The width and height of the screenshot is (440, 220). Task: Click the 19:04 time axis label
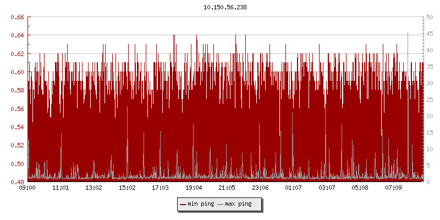coord(194,188)
